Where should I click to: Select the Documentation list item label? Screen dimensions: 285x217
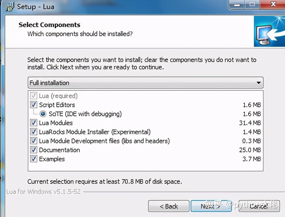click(x=59, y=150)
